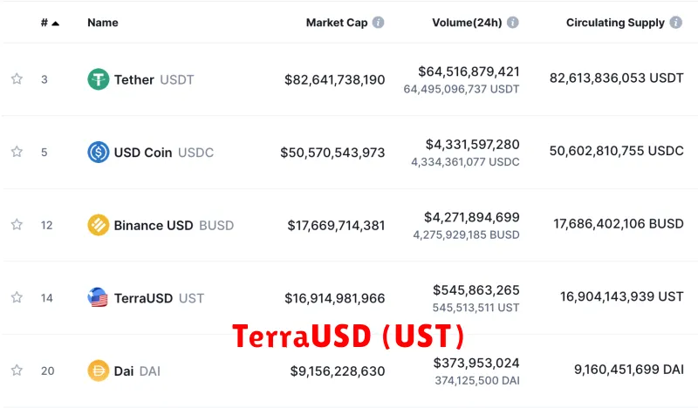Open the Circulating Supply info icon
This screenshot has height=408, width=698.
click(x=675, y=23)
